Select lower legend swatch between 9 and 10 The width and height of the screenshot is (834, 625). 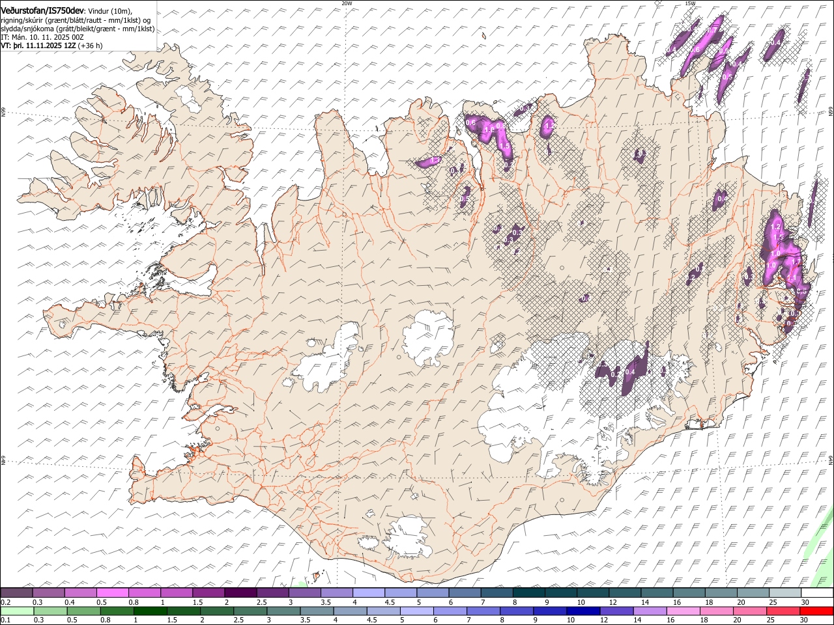pos(550,611)
